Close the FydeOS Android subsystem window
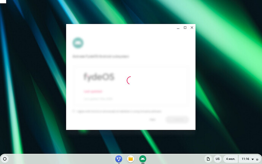262x164 pixels. tap(192, 27)
